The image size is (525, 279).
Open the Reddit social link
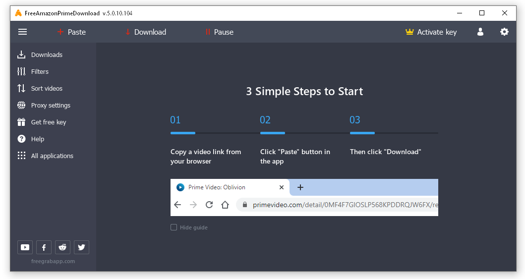coord(62,247)
